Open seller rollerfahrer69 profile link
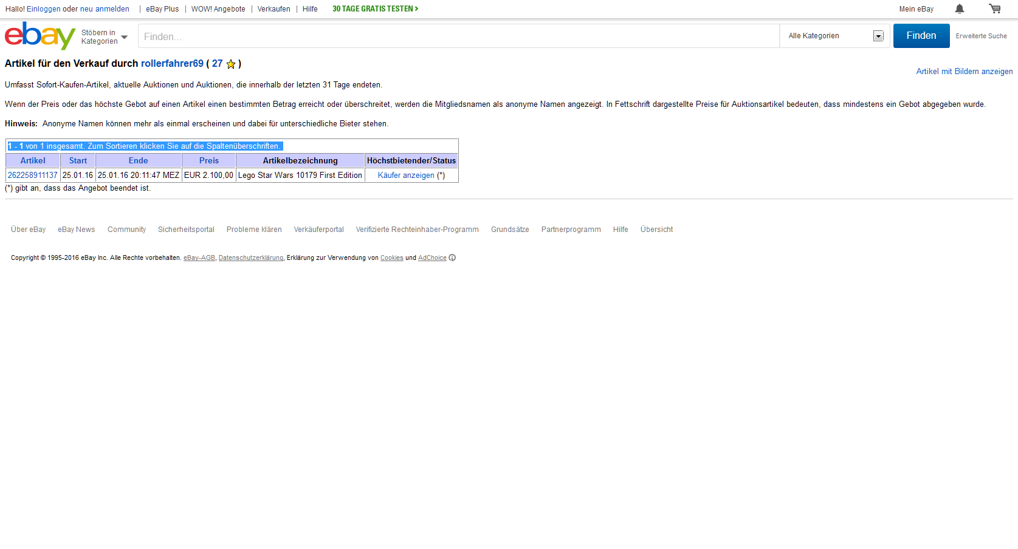1018x549 pixels. (x=172, y=64)
